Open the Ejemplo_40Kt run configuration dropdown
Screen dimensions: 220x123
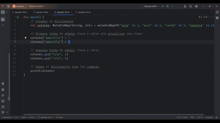[152, 6]
